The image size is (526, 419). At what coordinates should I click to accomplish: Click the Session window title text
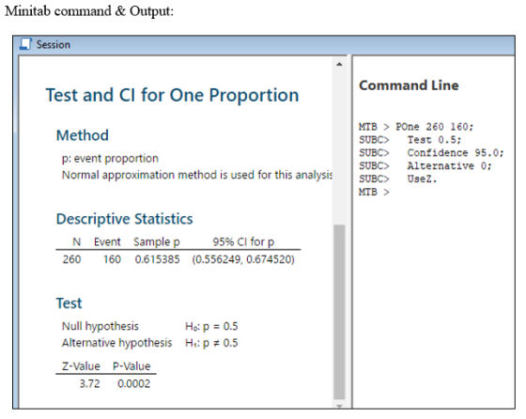pyautogui.click(x=54, y=44)
